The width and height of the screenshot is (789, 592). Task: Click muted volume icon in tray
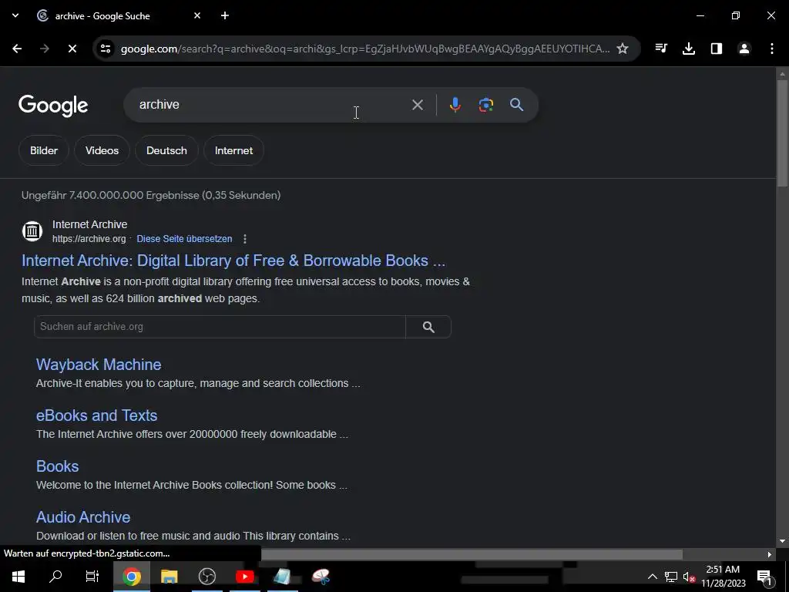click(689, 577)
